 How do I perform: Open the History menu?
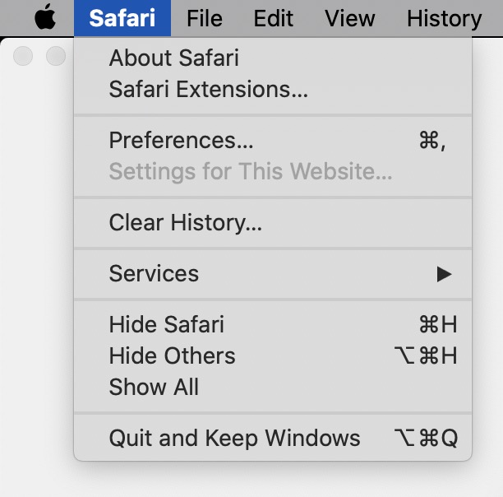pos(444,18)
